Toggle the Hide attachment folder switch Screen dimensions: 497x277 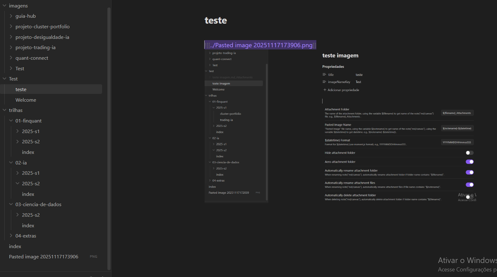[x=469, y=153]
